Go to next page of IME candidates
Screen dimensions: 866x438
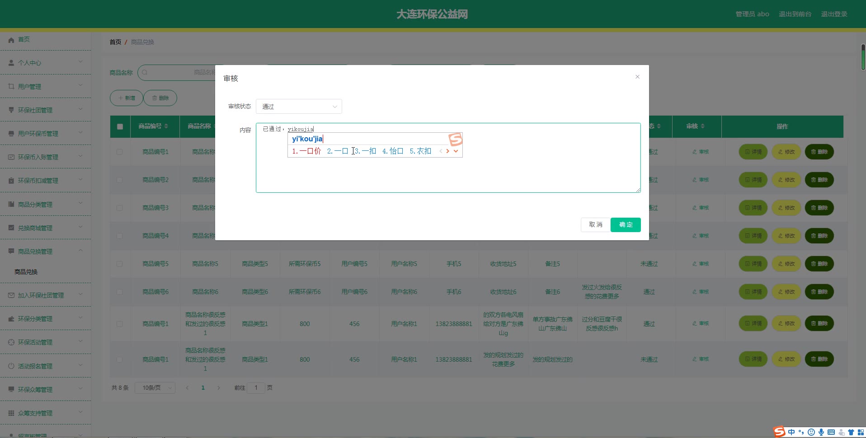tap(447, 151)
